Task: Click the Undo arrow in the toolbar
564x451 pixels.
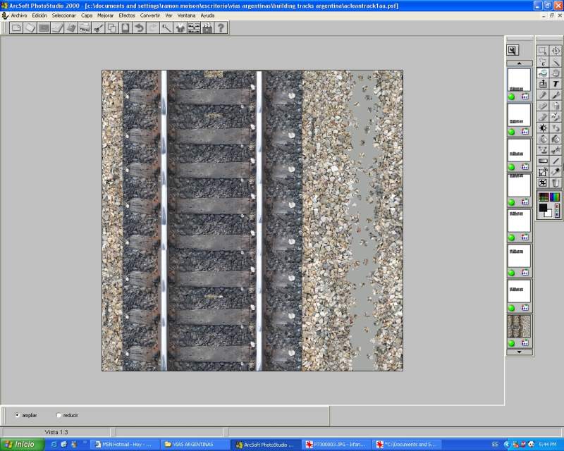Action: point(139,28)
